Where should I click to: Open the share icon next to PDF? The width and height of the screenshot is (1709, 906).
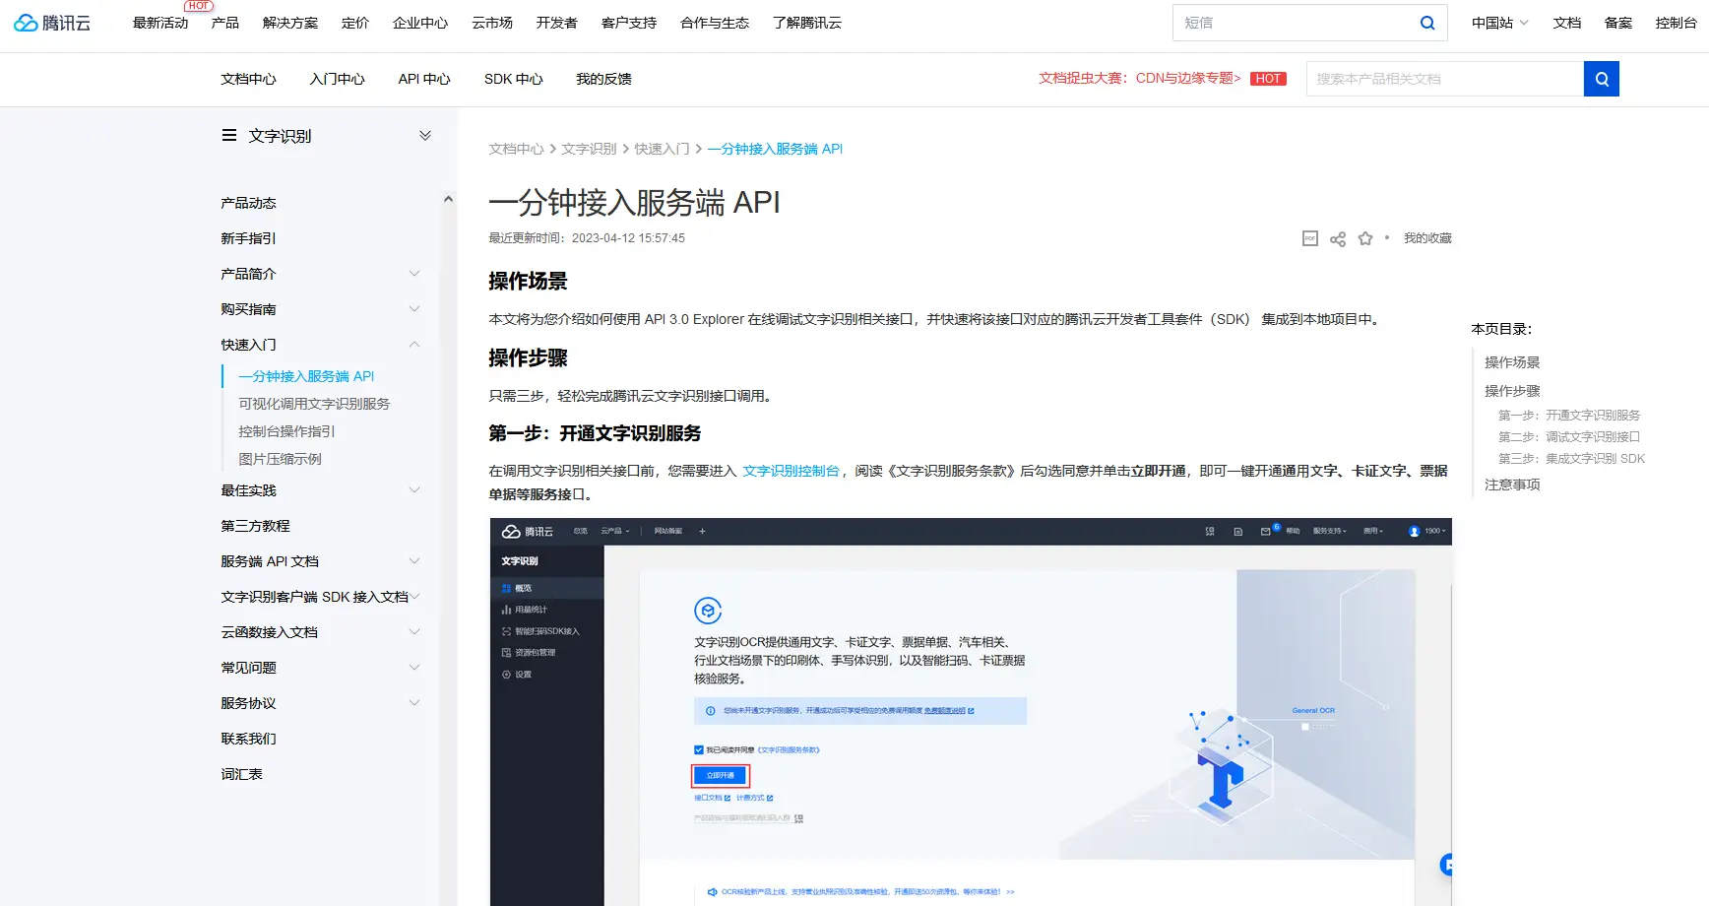coord(1337,237)
